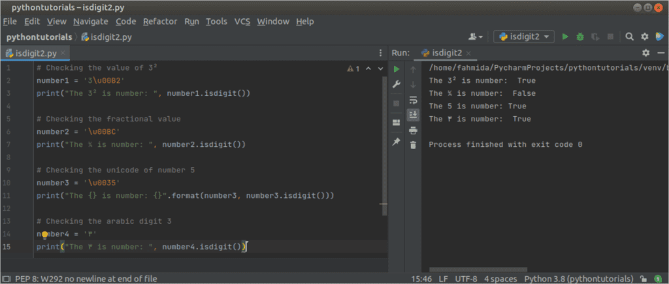Go to next highlighted problem arrow

[x=381, y=69]
